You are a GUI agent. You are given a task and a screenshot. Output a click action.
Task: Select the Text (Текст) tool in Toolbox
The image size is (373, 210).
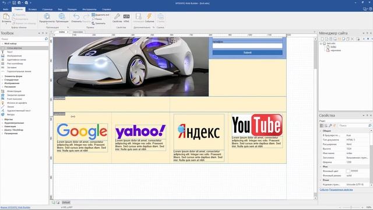[10, 52]
